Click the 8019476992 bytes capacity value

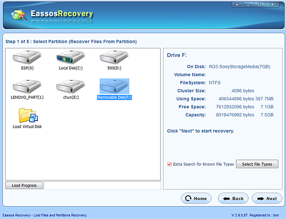point(235,114)
